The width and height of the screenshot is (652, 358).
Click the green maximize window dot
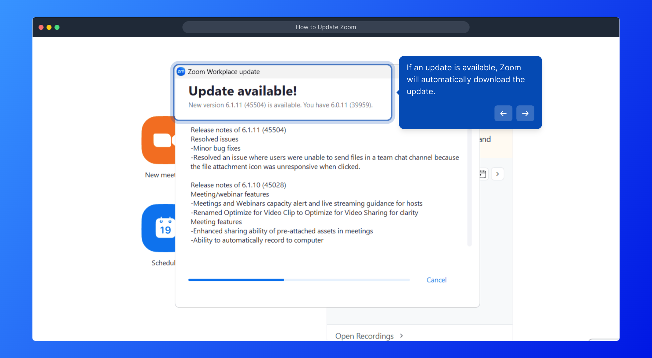tap(57, 27)
